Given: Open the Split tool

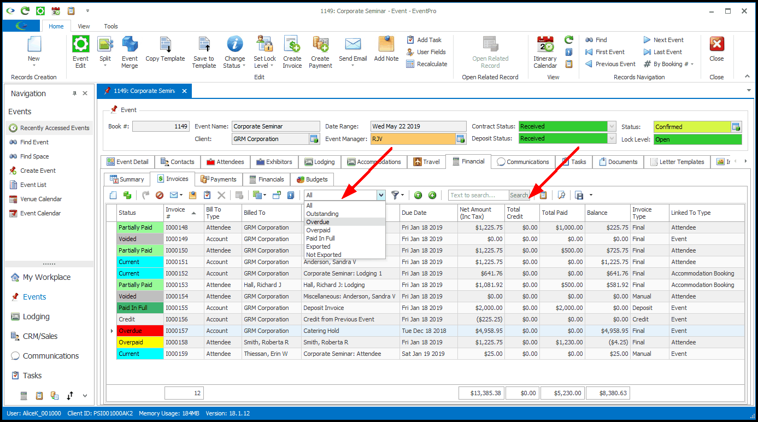Looking at the screenshot, I should (105, 52).
